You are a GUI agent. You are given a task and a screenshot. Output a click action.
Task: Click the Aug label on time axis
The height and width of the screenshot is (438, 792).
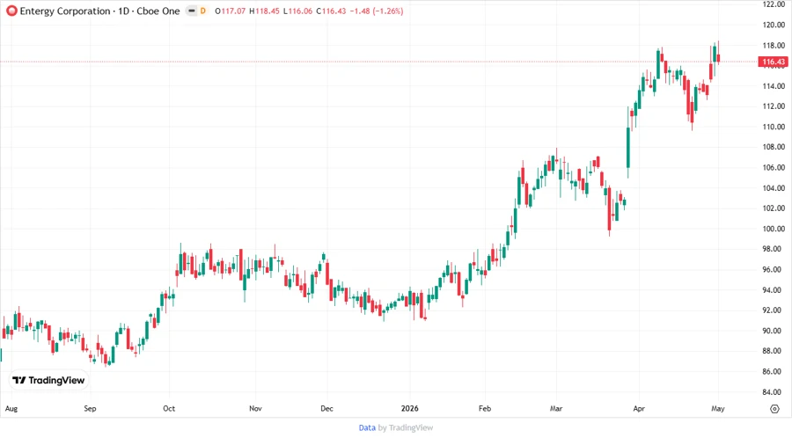[x=11, y=409]
